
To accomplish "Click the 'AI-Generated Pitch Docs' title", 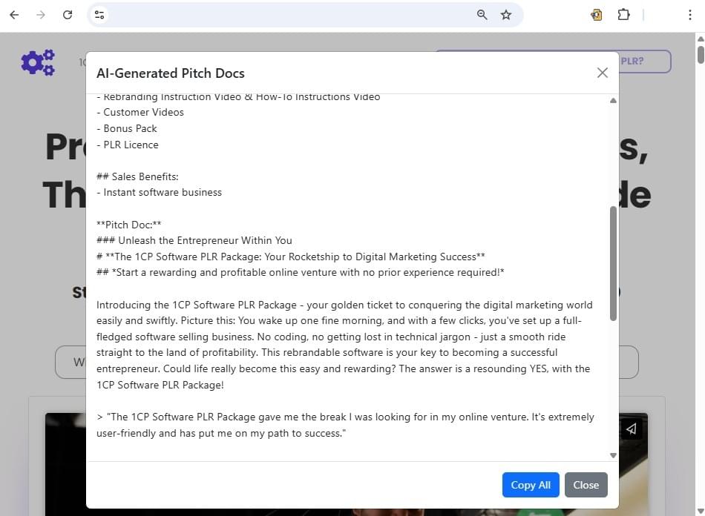I will pos(171,73).
